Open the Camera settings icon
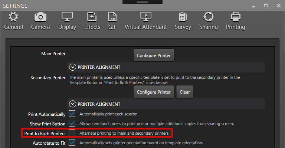This screenshot has height=148, width=285. point(40,17)
